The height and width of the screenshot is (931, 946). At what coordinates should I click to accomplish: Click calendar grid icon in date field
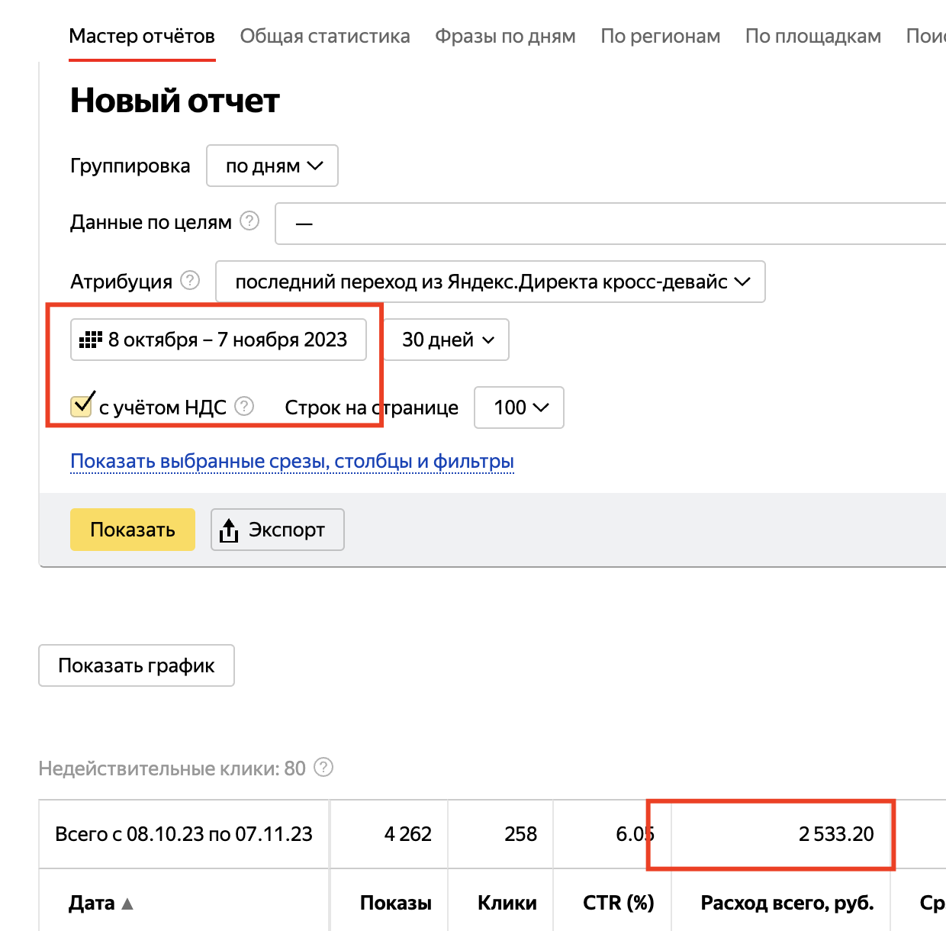tap(91, 340)
